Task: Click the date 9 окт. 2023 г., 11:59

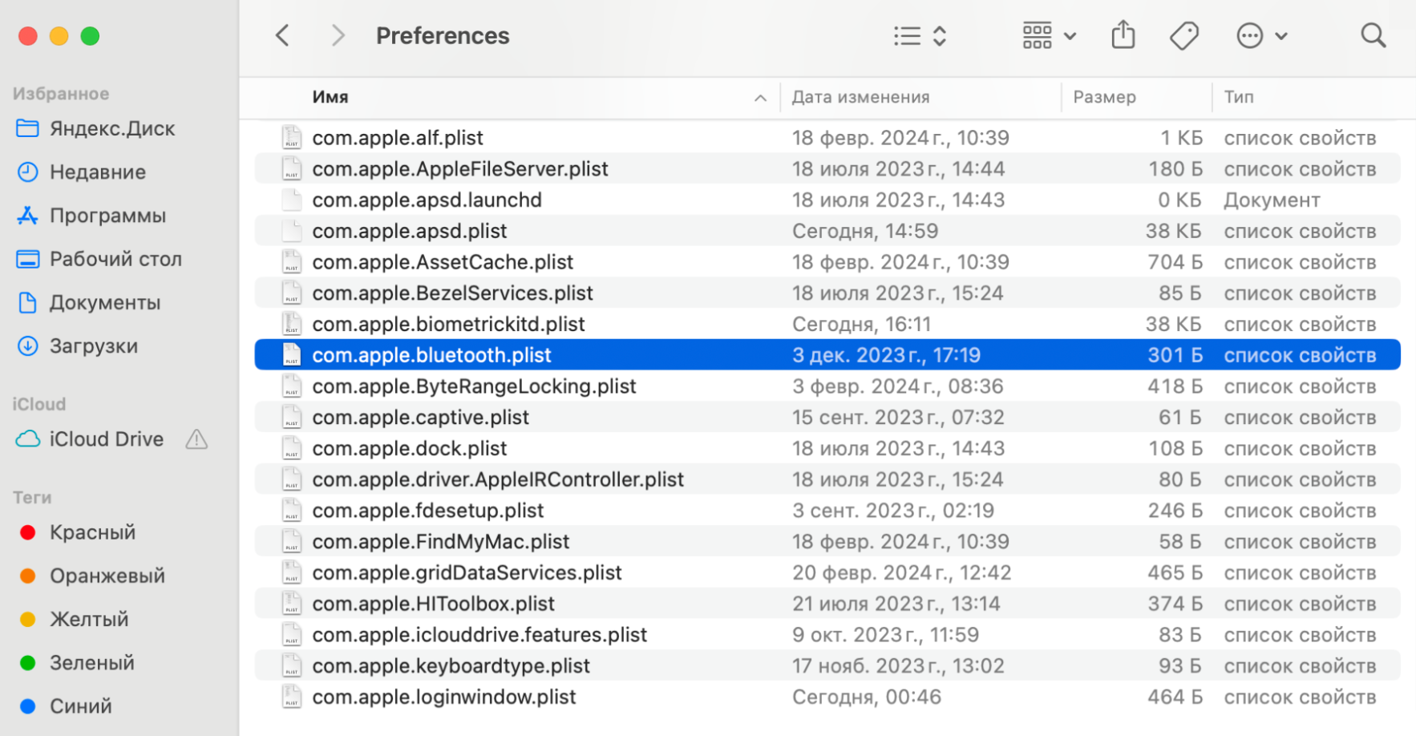Action: click(x=885, y=634)
